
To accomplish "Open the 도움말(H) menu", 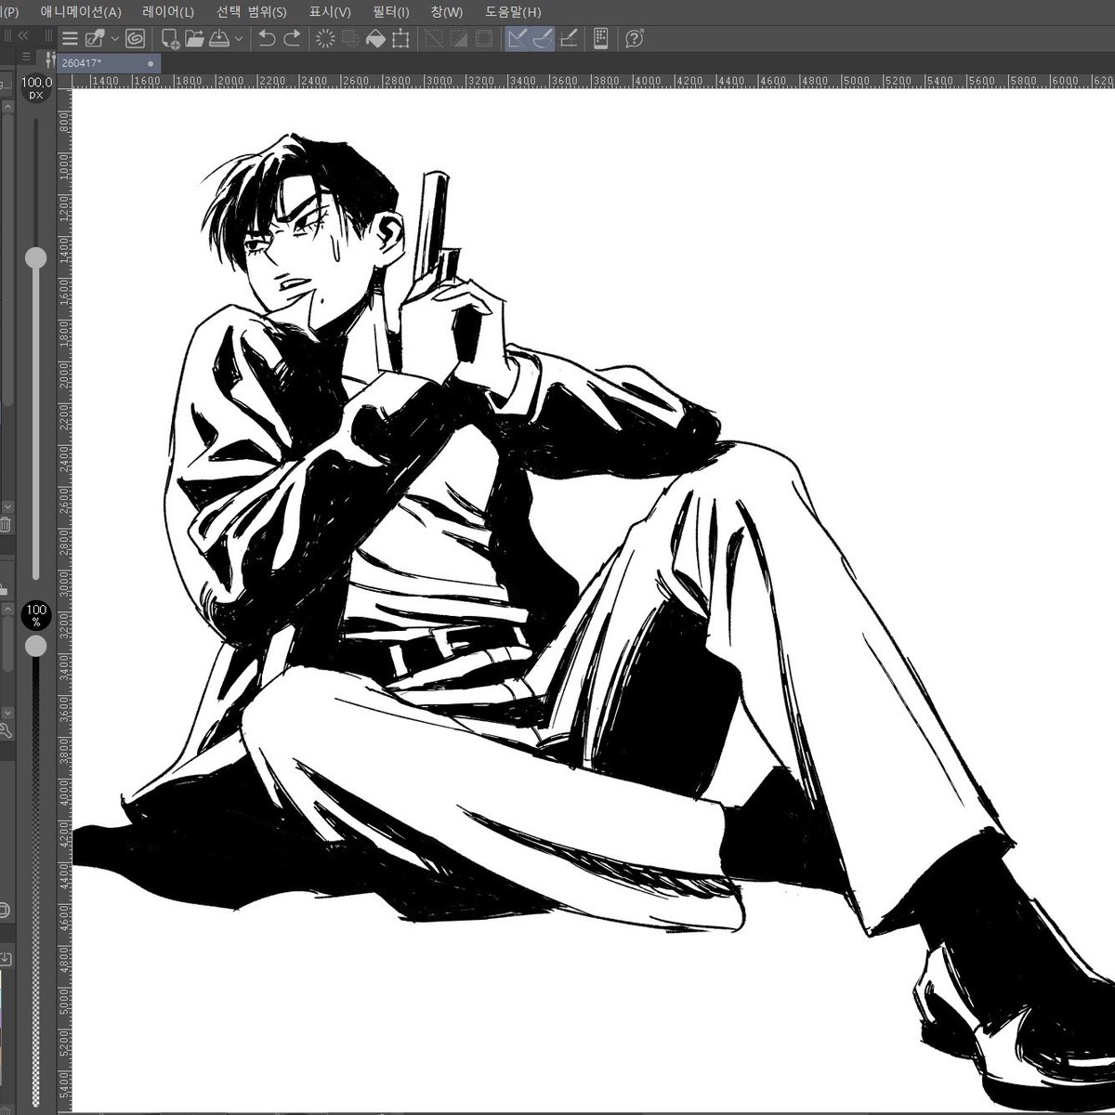I will pyautogui.click(x=513, y=12).
